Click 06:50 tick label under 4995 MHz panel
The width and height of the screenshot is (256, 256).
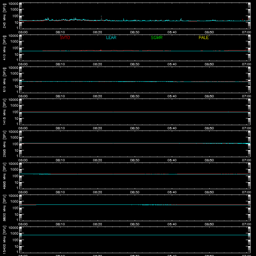point(209,192)
